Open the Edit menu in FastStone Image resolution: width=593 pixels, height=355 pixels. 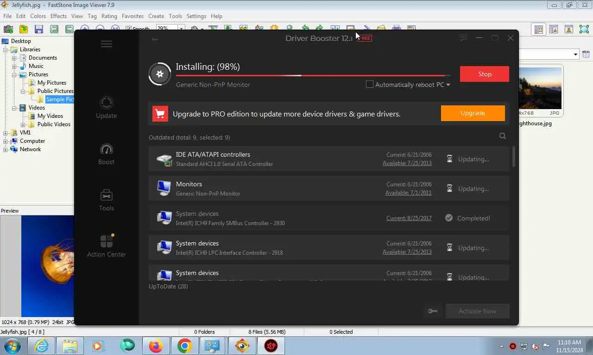(21, 16)
